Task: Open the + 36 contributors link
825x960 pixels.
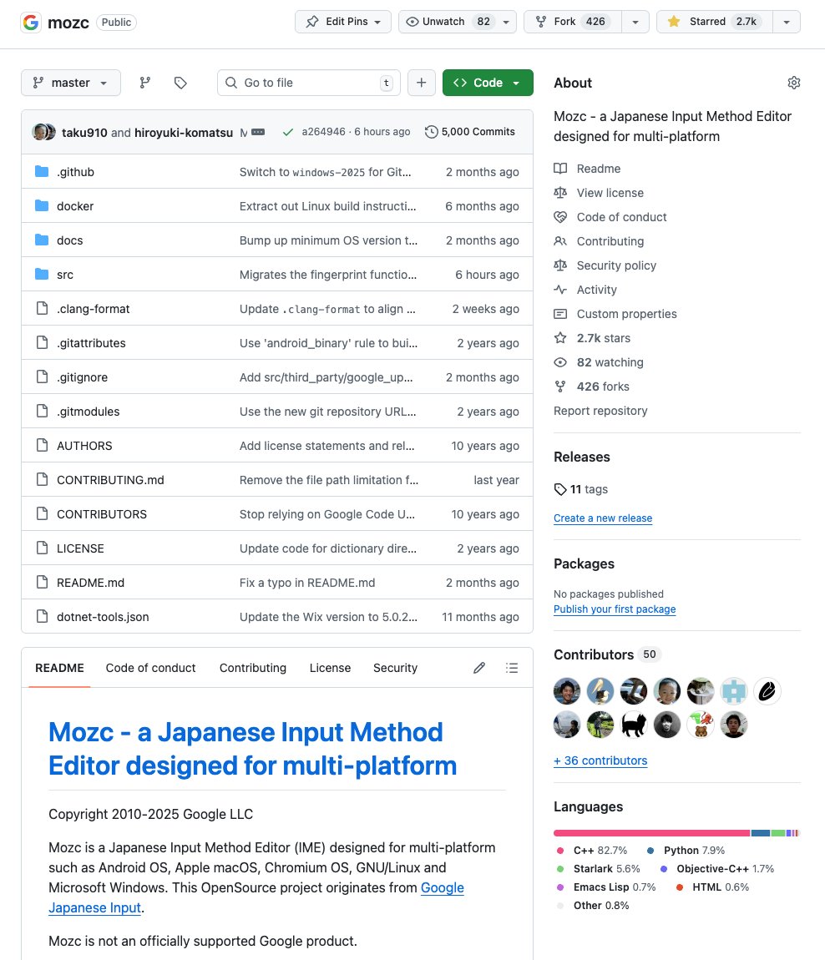Action: point(600,760)
